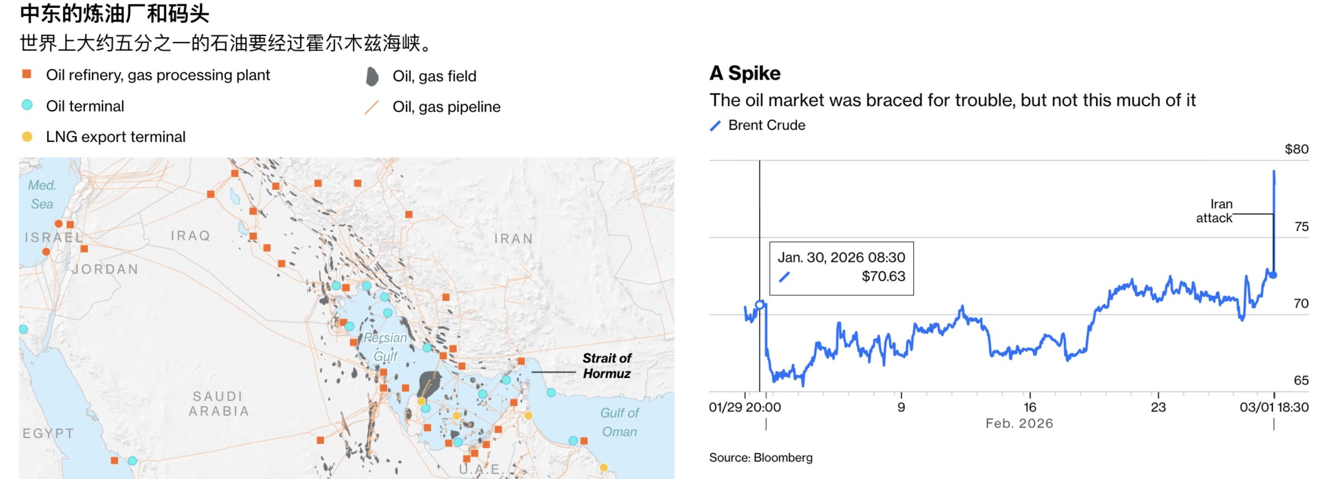This screenshot has width=1330, height=479.
Task: Click the orange oil refinery legend square
Action: point(27,75)
